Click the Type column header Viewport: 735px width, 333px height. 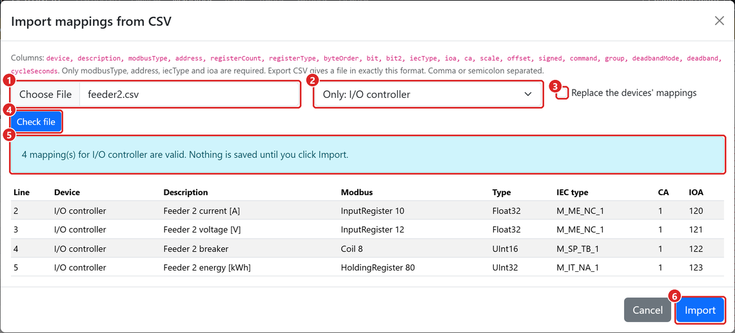[502, 193]
